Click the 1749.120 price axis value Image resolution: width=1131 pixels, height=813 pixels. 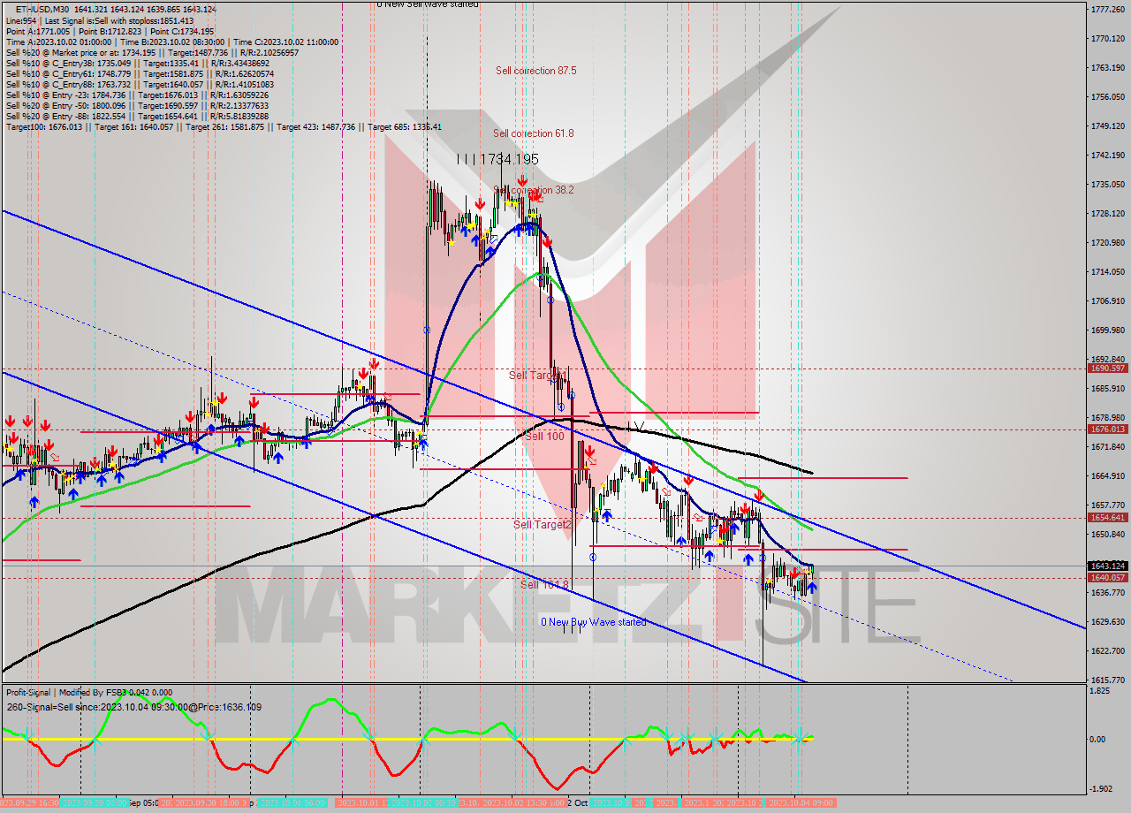point(1107,125)
